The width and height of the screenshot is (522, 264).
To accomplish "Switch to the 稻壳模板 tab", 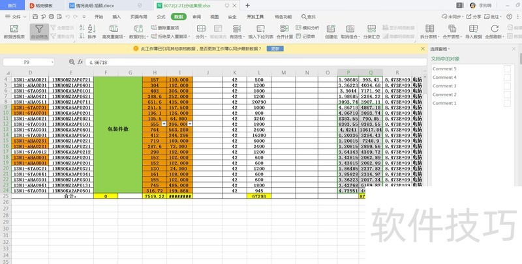I will pos(45,6).
